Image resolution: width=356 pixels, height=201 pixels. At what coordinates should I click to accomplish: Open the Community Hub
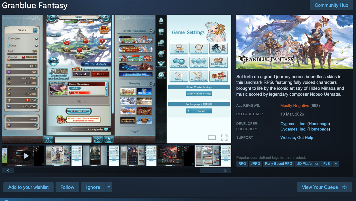click(331, 5)
